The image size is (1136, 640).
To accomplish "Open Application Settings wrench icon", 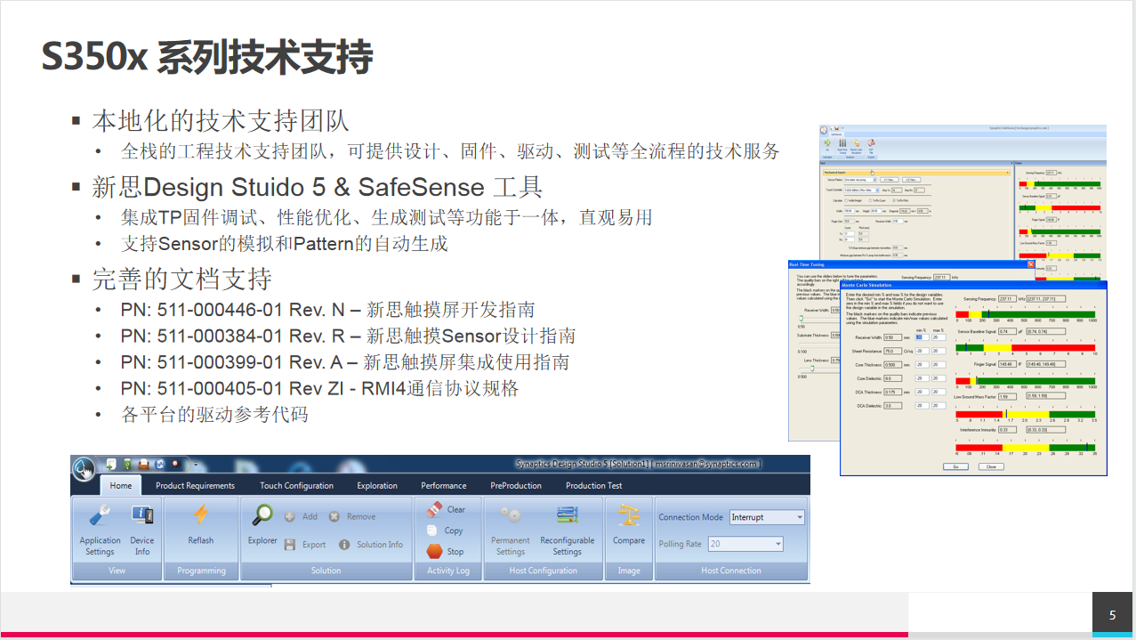I will [x=100, y=514].
